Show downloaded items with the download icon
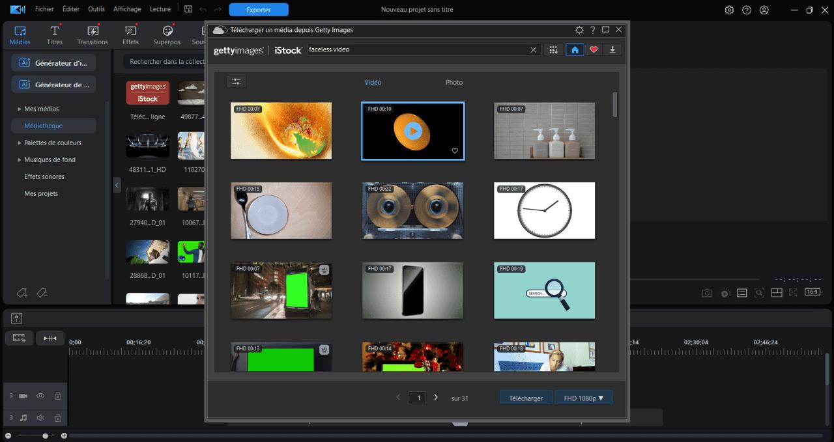The height and width of the screenshot is (442, 834). pos(612,49)
